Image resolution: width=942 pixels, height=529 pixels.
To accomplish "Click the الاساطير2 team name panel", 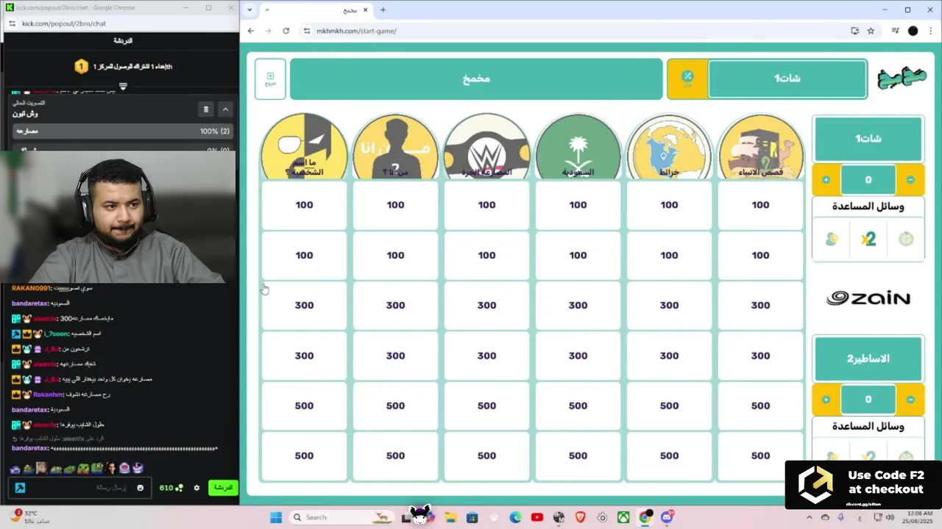I will (868, 359).
